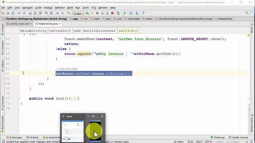Click the zeres breadcrumb folder

click(x=148, y=19)
